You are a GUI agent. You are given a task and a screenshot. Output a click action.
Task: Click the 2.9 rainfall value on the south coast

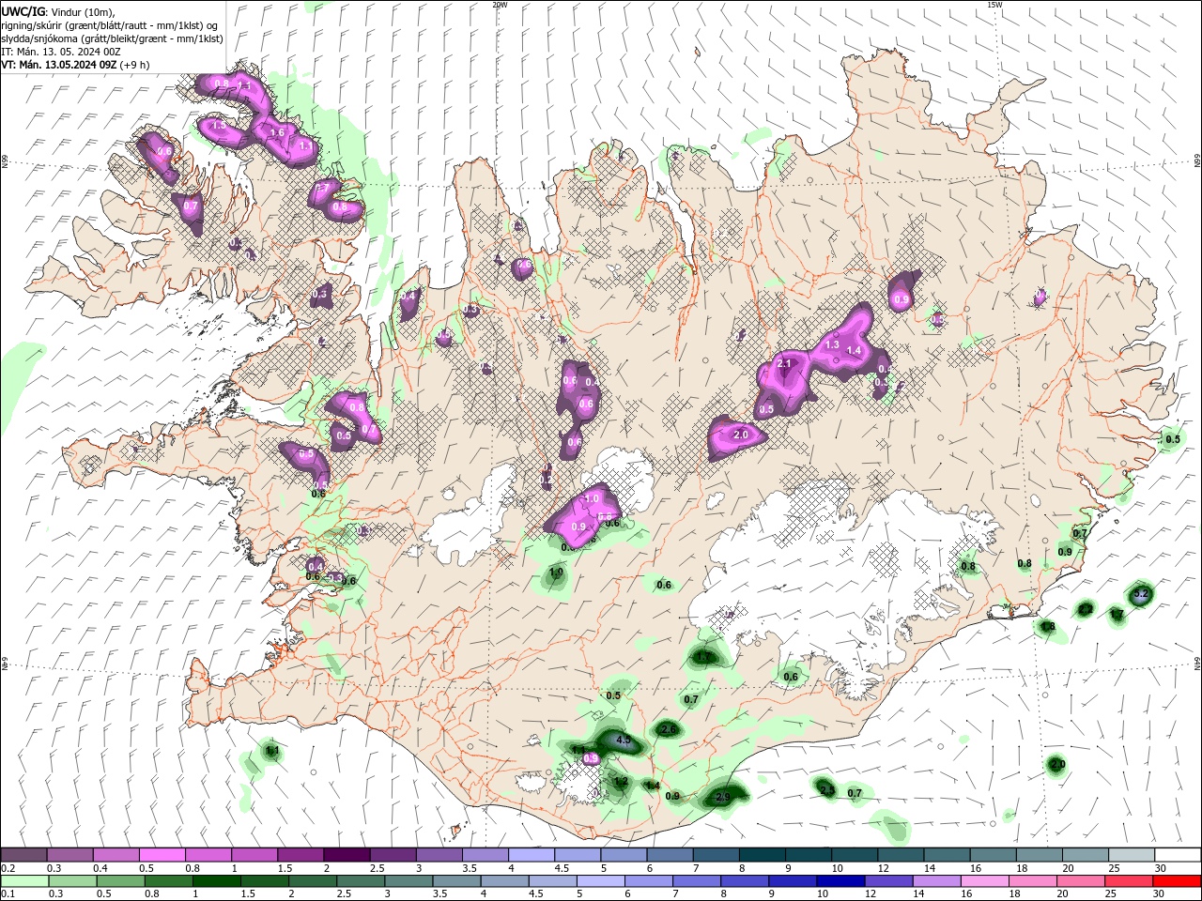coord(722,797)
